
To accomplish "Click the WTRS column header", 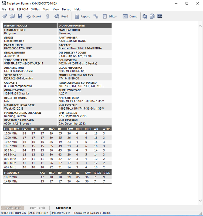I will tap(106, 129).
